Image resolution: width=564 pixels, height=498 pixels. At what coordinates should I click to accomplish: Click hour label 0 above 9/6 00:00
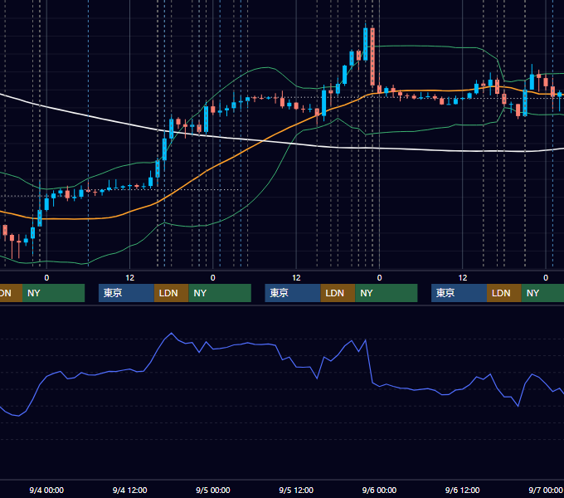pos(379,278)
